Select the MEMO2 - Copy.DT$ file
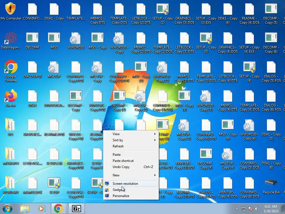This screenshot has height=214, width=285. [98, 13]
